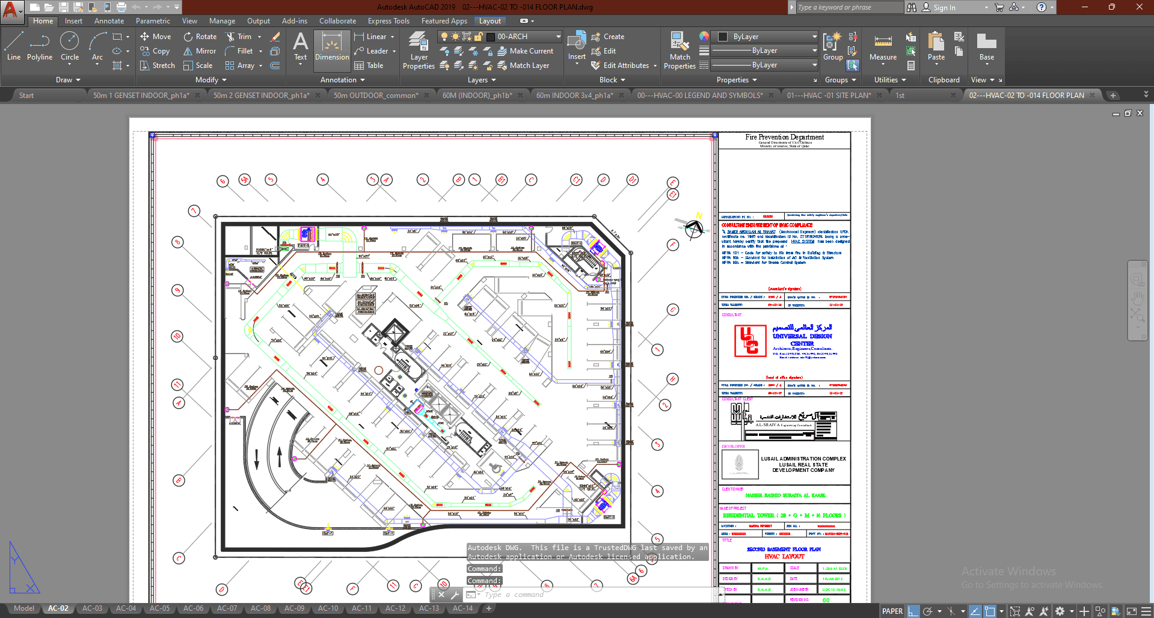Choose the Text annotation tool
This screenshot has width=1154, height=618.
pos(300,47)
